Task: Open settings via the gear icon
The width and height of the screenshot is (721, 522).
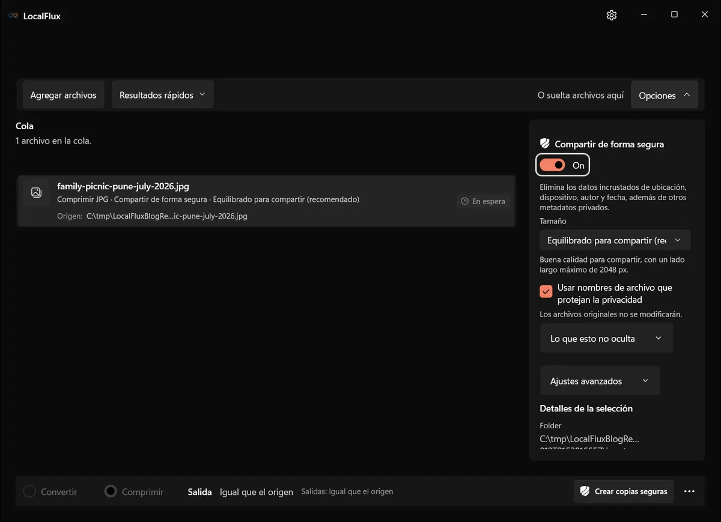Action: coord(612,15)
